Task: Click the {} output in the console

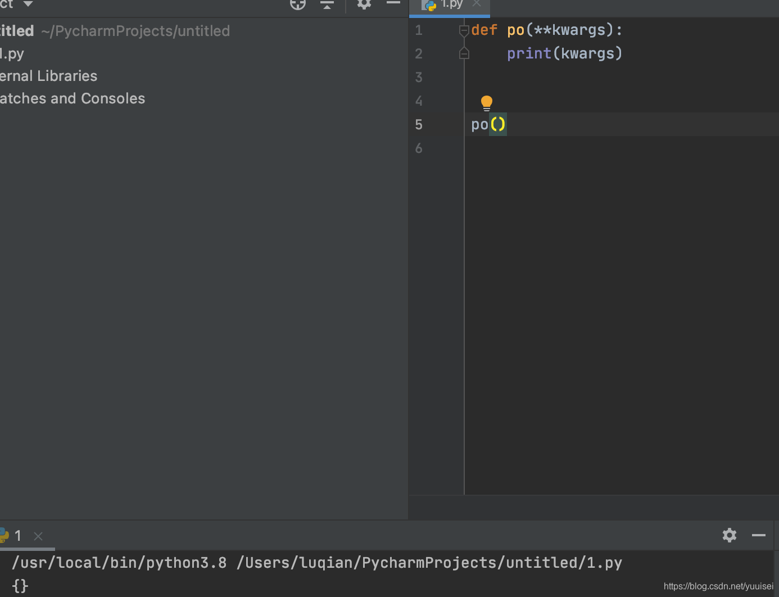Action: [20, 586]
